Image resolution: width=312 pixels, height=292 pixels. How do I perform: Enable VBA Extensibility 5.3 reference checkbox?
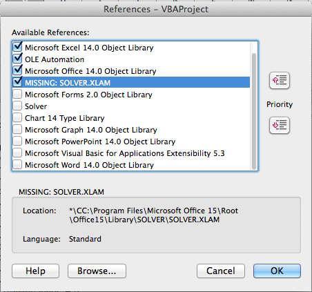(x=17, y=153)
